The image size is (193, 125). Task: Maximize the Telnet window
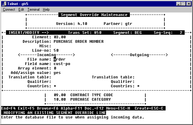[184, 4]
